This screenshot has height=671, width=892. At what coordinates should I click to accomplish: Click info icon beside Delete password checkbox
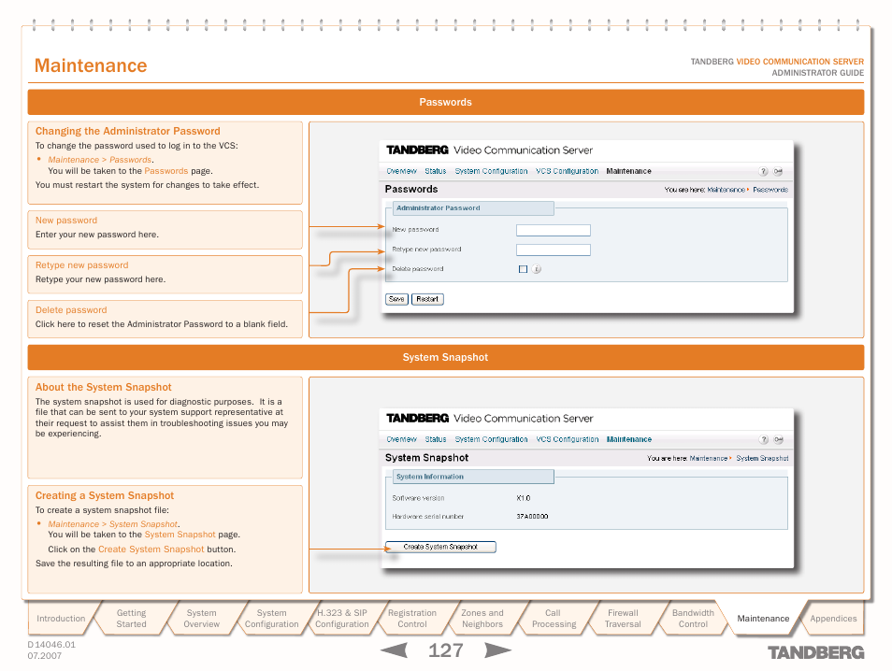coord(537,269)
